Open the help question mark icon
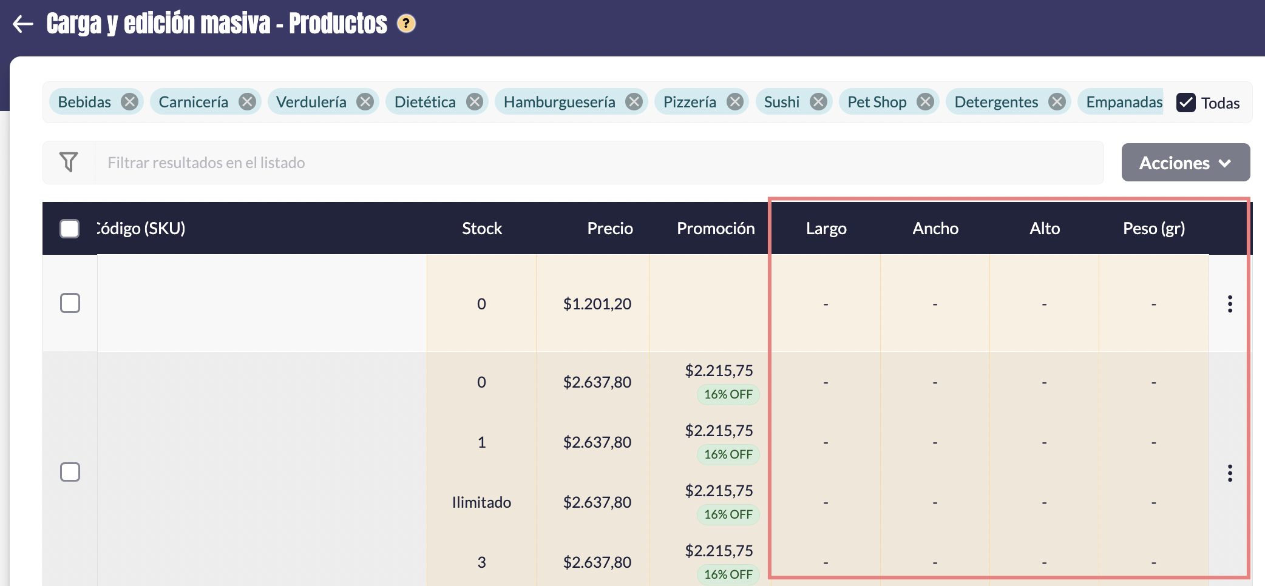 click(x=406, y=24)
